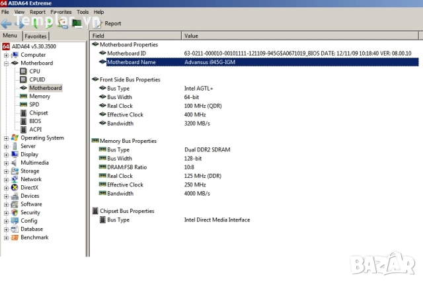Open the File menu
The width and height of the screenshot is (423, 283).
click(x=6, y=12)
